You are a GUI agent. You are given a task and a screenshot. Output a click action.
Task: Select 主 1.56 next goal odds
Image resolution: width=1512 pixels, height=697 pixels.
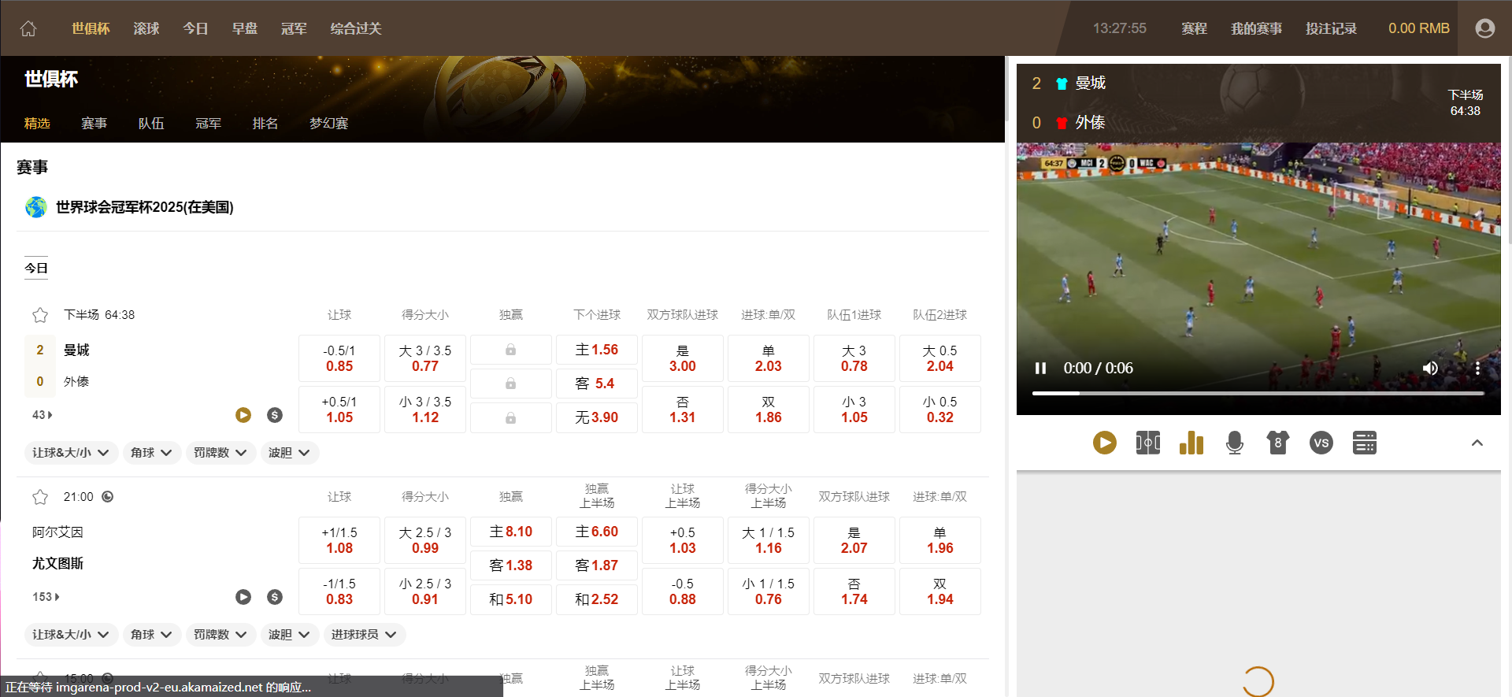[596, 350]
